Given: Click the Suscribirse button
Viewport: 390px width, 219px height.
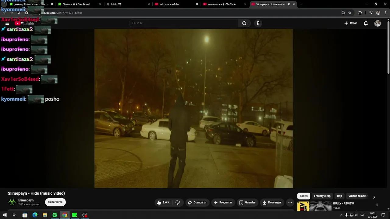Looking at the screenshot, I should 55,202.
